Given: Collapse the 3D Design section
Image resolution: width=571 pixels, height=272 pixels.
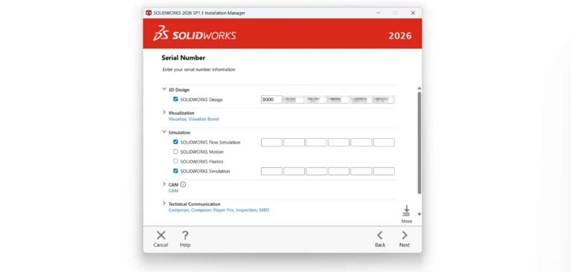Looking at the screenshot, I should [x=164, y=89].
